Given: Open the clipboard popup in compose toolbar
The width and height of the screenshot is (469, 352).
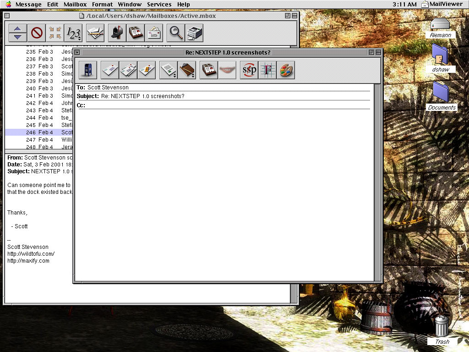Looking at the screenshot, I should [187, 70].
